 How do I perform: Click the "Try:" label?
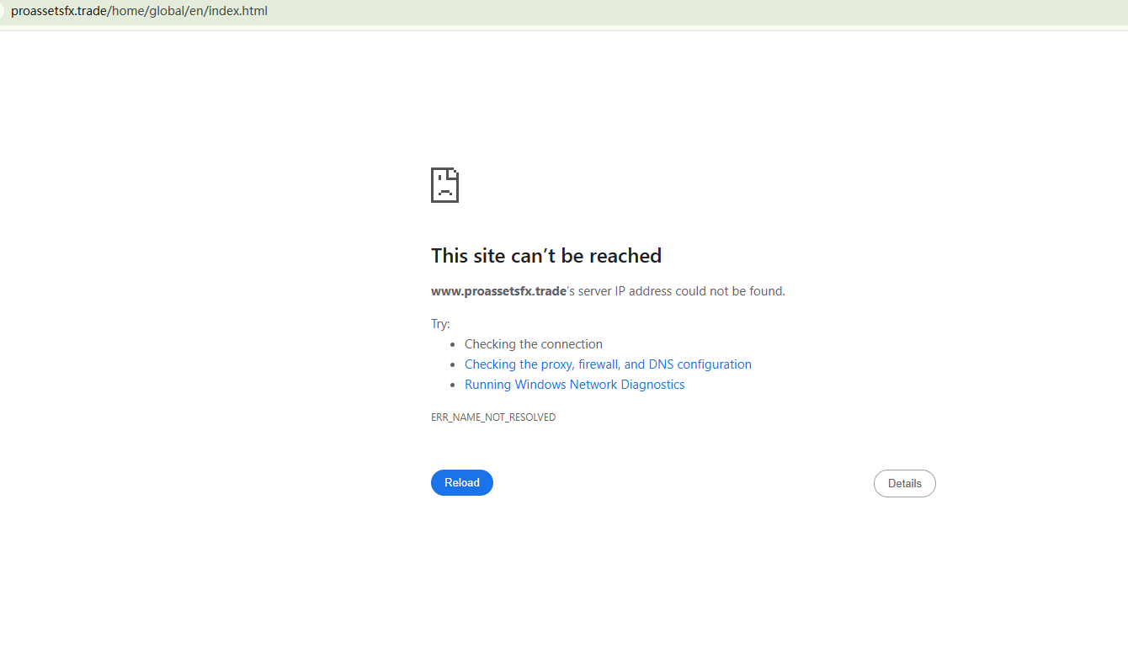click(440, 324)
